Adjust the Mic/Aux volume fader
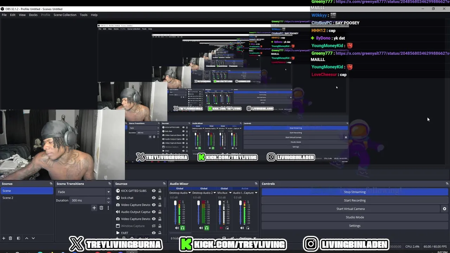 pos(220,203)
